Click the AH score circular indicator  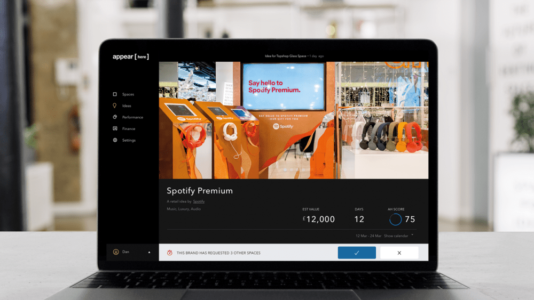pyautogui.click(x=395, y=220)
